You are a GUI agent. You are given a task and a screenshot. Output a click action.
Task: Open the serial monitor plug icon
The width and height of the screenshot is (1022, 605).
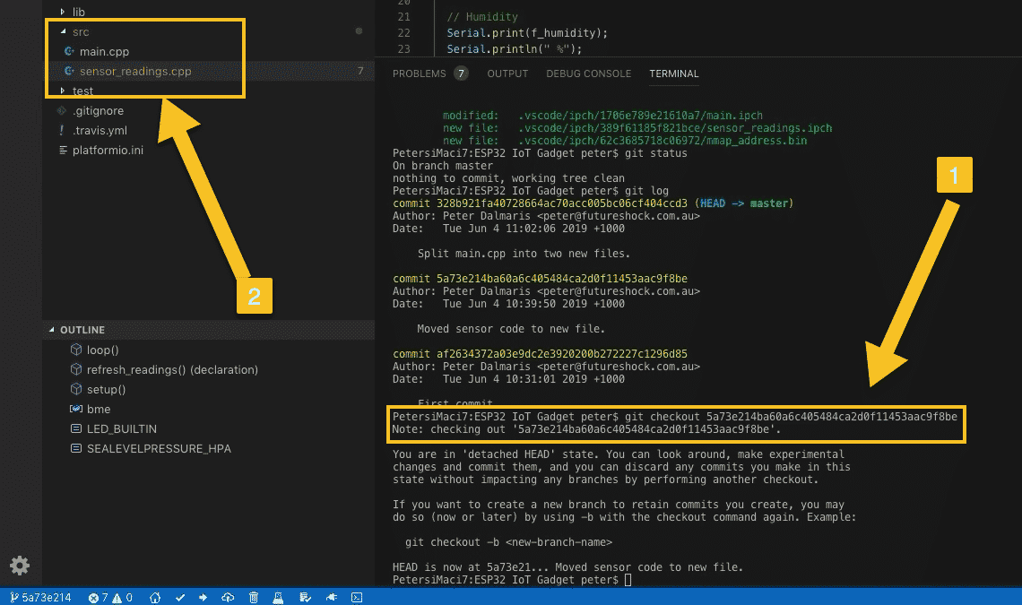click(332, 597)
